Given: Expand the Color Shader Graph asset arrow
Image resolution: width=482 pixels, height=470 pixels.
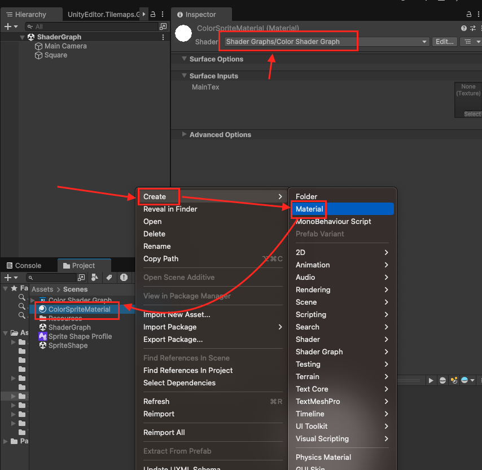Looking at the screenshot, I should [x=33, y=300].
